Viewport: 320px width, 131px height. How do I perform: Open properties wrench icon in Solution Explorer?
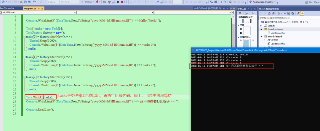click(298, 13)
